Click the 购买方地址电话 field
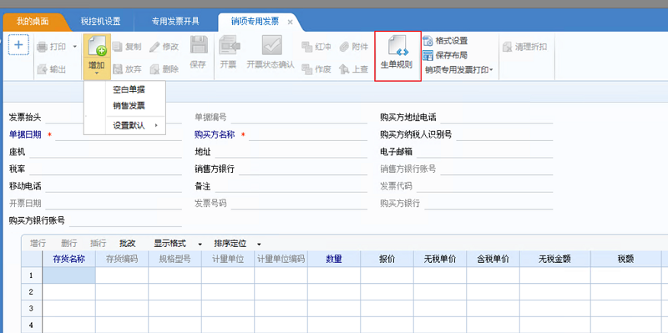The height and width of the screenshot is (333, 668). pos(497,118)
